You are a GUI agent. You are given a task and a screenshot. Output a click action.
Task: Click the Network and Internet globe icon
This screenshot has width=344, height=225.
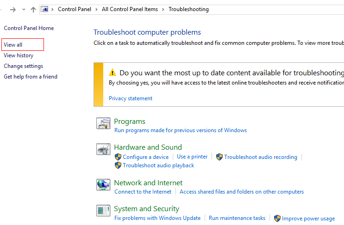[103, 185]
